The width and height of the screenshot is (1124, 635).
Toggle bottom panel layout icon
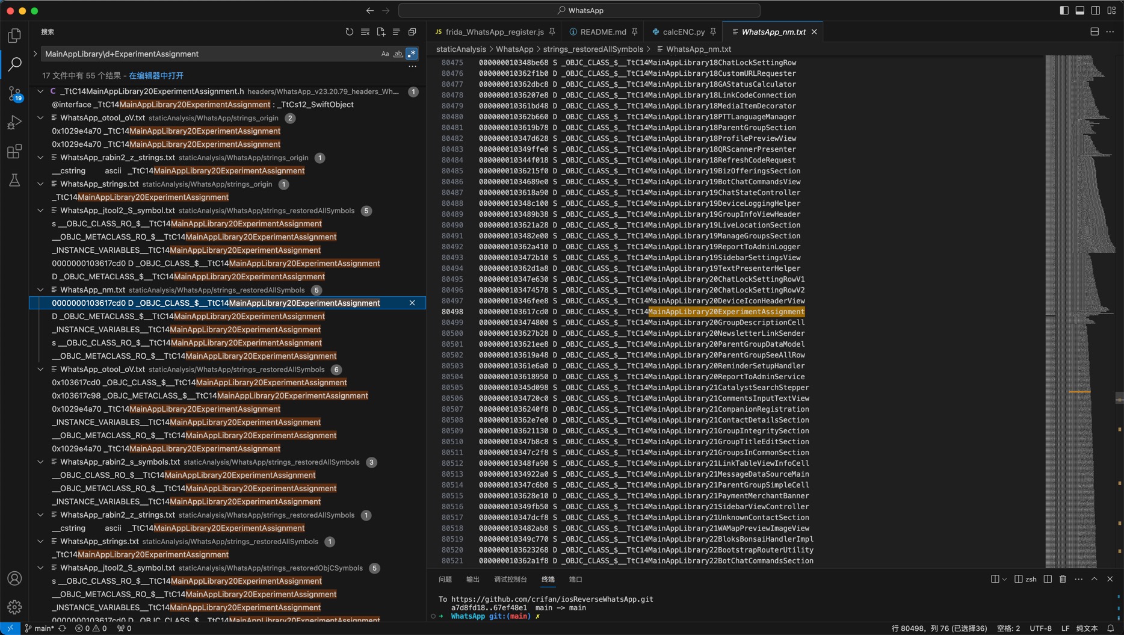click(x=1080, y=10)
